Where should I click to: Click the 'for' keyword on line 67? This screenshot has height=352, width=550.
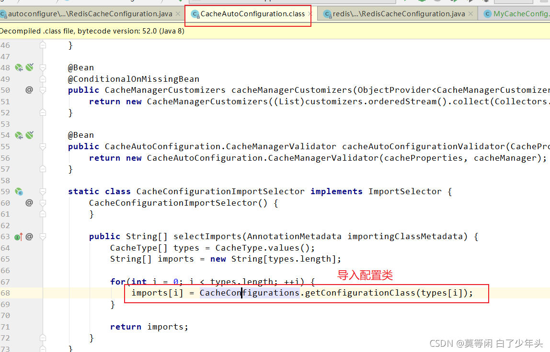pyautogui.click(x=118, y=282)
